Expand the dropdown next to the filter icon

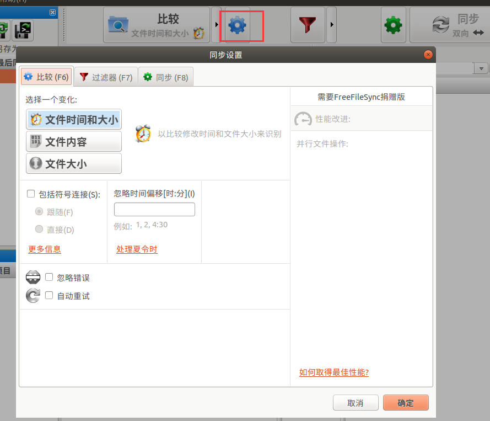coord(331,25)
